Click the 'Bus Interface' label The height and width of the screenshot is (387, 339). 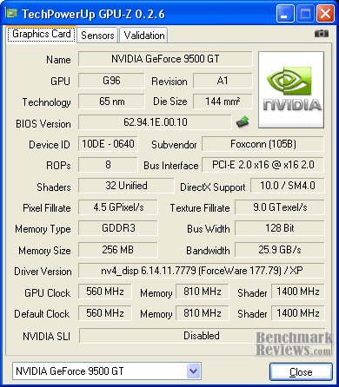pos(171,166)
